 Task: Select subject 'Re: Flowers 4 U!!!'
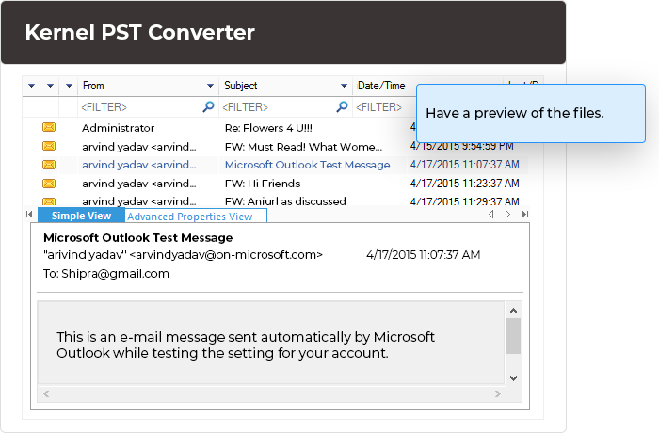point(268,128)
